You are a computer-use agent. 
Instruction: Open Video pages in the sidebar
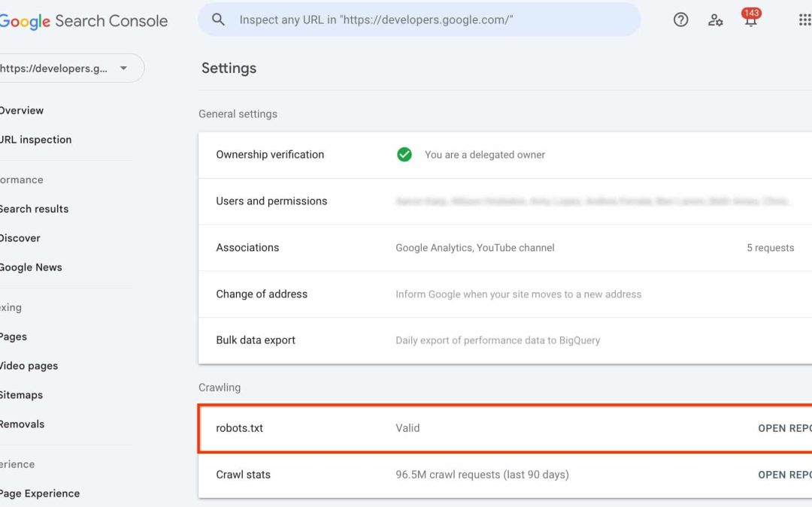point(29,366)
